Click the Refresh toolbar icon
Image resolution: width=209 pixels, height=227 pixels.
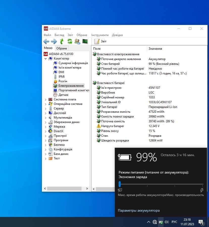[70, 42]
